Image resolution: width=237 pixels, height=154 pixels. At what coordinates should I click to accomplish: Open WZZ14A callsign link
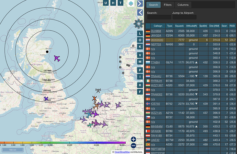[156, 113]
